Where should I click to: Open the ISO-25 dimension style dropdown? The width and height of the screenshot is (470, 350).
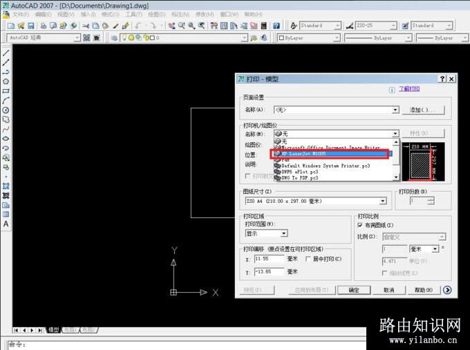[393, 26]
